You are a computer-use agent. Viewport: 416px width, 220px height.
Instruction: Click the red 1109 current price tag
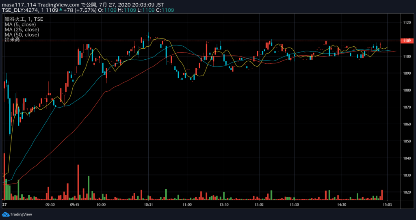click(407, 41)
